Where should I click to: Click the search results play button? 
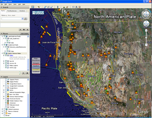pyautogui.click(x=20, y=30)
